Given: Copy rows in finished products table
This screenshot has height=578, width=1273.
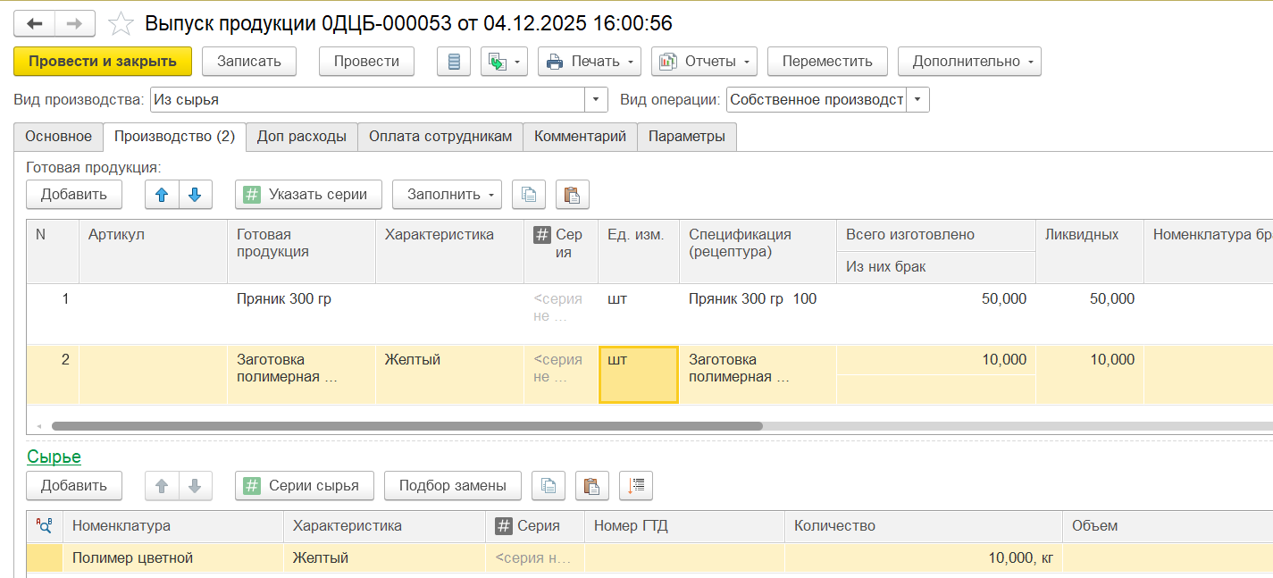Looking at the screenshot, I should point(529,194).
